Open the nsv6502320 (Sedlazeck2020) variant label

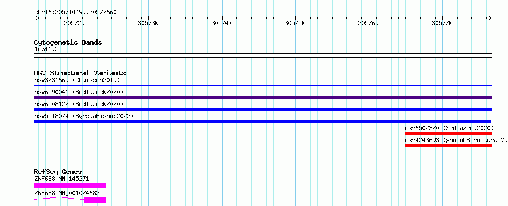(449, 128)
